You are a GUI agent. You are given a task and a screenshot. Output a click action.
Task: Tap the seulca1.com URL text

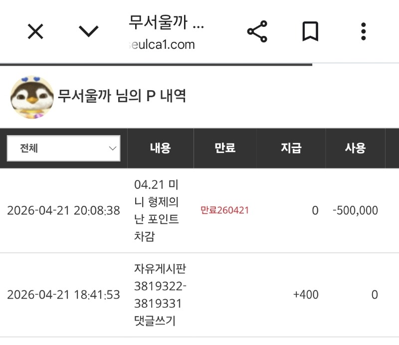click(161, 45)
